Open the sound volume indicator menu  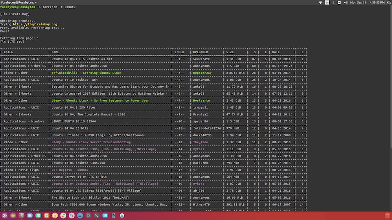point(345,3)
